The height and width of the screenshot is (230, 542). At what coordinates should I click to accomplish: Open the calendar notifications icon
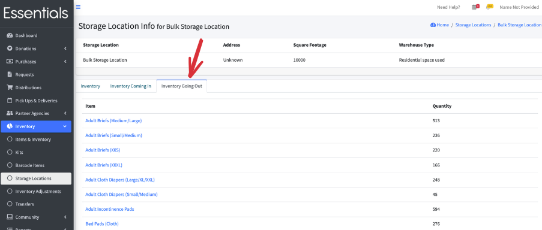pyautogui.click(x=475, y=7)
